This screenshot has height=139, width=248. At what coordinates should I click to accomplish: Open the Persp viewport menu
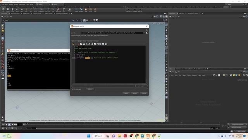[155, 24]
